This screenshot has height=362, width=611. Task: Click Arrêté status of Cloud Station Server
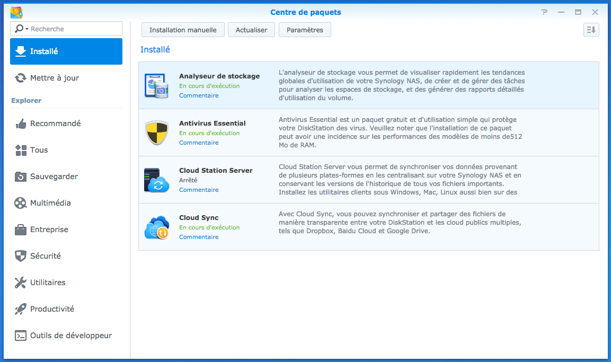click(188, 180)
